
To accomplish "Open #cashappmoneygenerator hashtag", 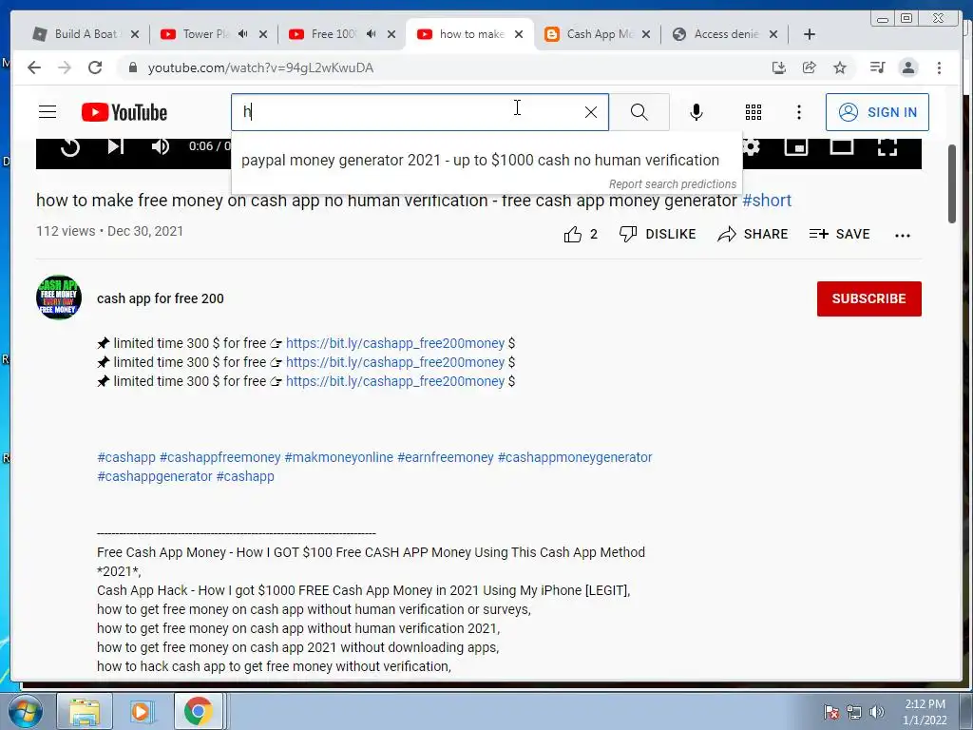I will click(575, 457).
